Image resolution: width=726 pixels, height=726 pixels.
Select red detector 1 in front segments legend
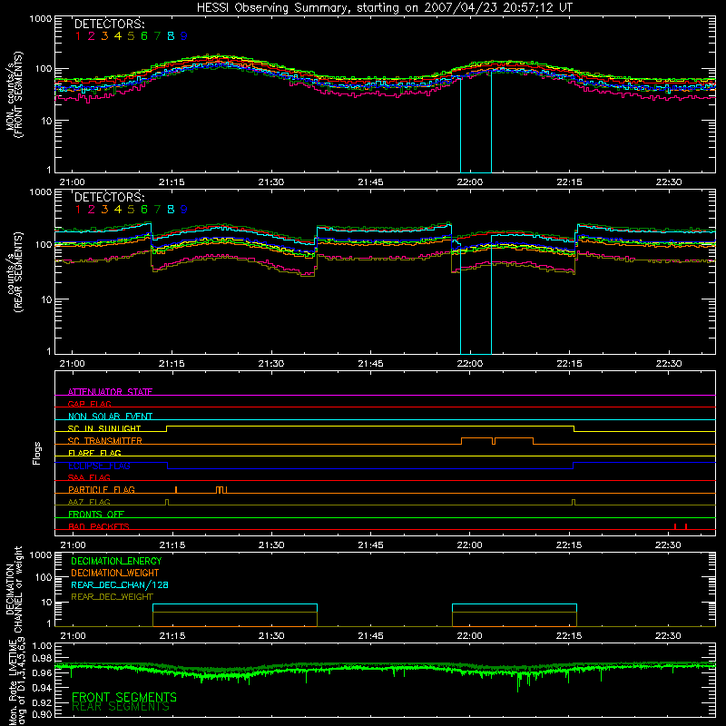pyautogui.click(x=78, y=35)
